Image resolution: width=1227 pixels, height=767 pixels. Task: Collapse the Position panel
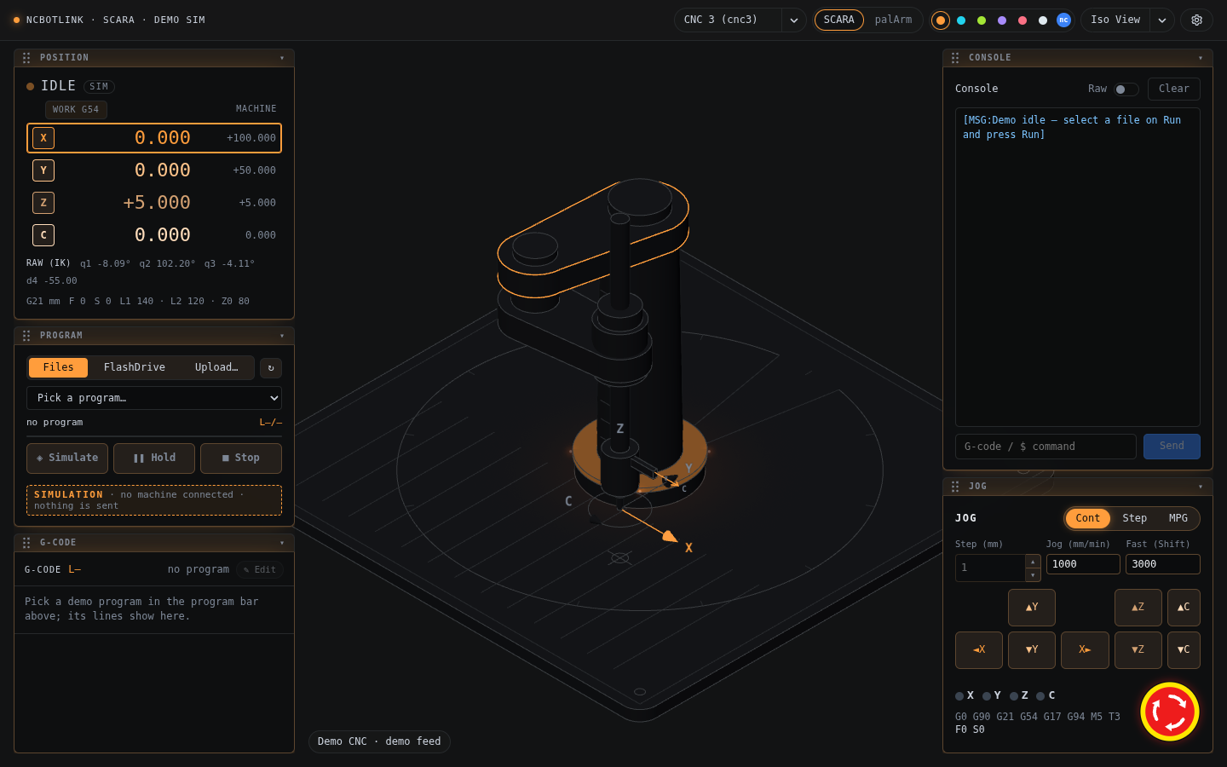pos(282,58)
